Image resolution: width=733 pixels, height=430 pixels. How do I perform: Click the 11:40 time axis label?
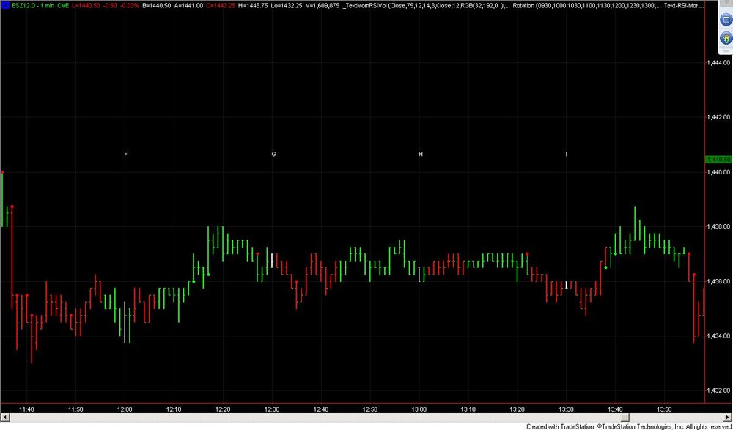click(26, 409)
